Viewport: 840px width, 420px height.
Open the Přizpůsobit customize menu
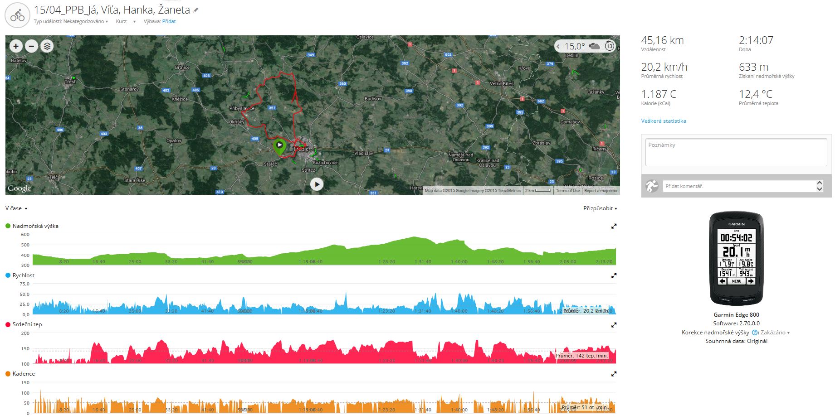pos(600,208)
